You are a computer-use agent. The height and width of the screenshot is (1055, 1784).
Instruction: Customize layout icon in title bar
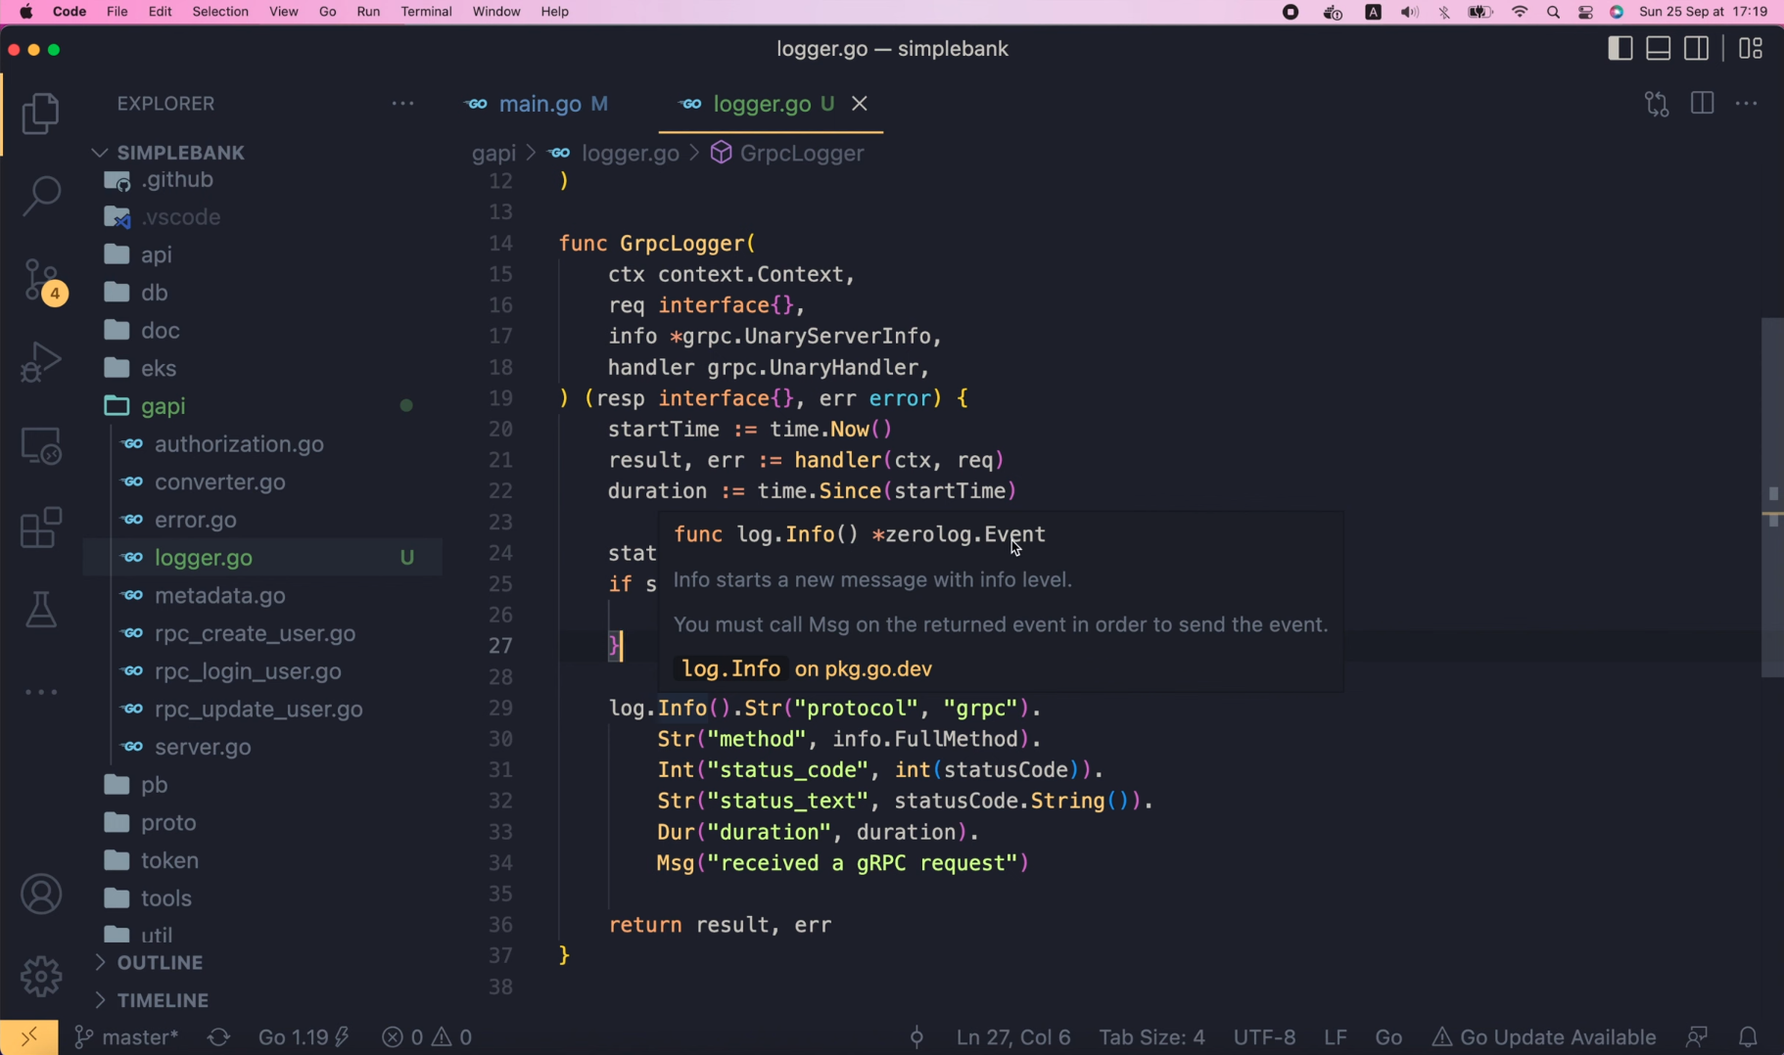(1751, 48)
